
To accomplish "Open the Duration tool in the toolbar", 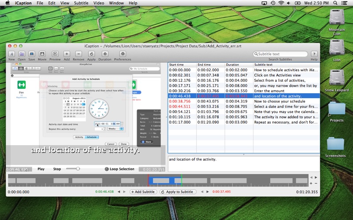I will click(105, 54).
